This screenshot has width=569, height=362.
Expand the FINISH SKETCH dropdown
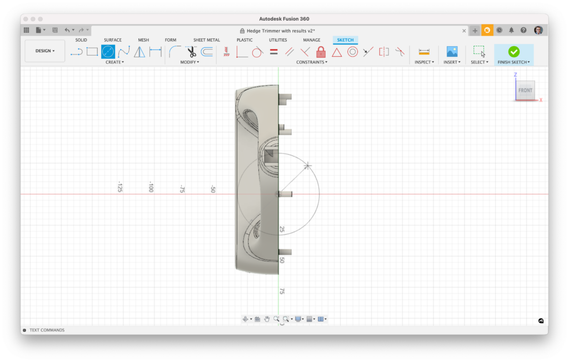pos(513,62)
